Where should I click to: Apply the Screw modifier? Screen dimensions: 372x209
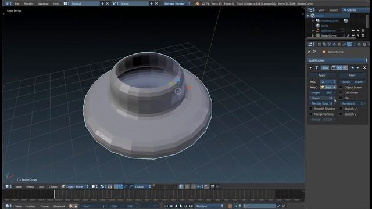322,75
